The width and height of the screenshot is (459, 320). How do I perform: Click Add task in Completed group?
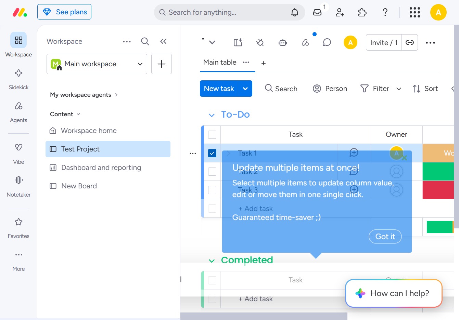point(255,299)
